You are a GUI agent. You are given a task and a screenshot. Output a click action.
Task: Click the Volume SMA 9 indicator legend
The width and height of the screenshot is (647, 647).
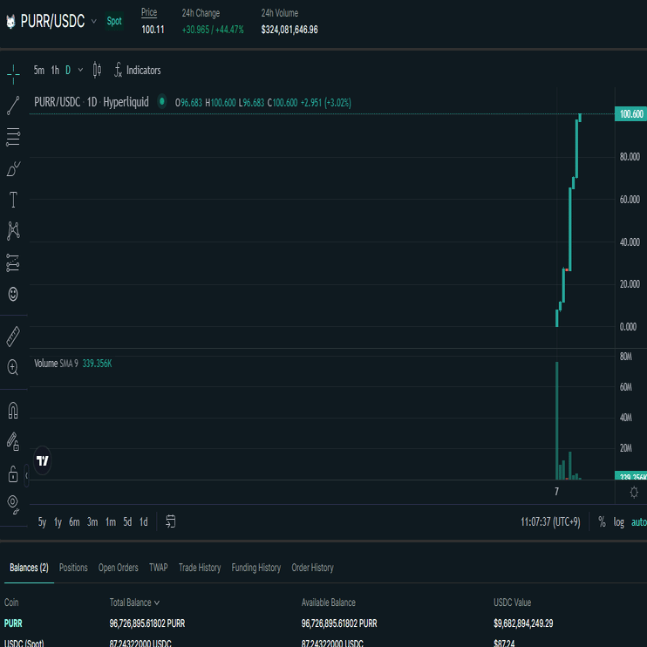pyautogui.click(x=73, y=363)
